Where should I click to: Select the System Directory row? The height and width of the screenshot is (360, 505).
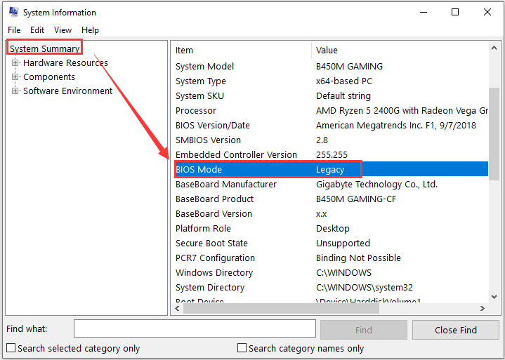331,288
